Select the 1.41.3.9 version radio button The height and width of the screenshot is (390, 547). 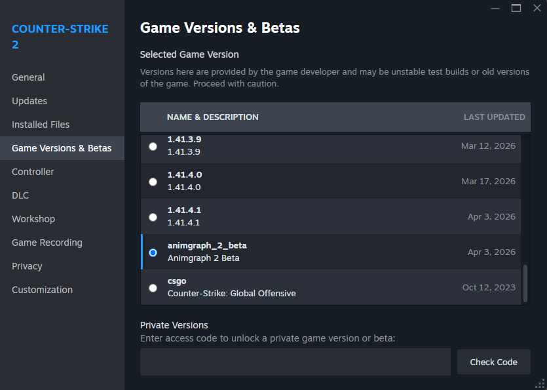click(153, 146)
